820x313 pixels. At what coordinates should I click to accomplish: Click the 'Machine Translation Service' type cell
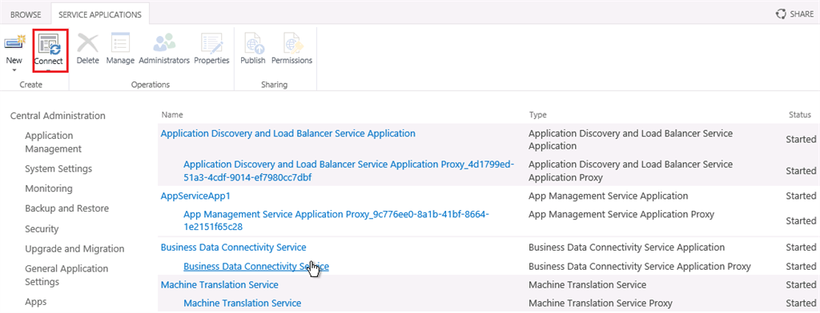pos(587,285)
